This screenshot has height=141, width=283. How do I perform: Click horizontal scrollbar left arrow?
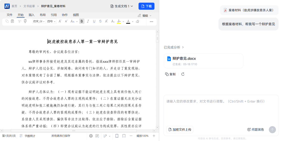pos(2,131)
